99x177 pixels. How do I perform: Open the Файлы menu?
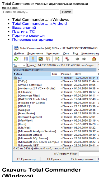point(19,54)
